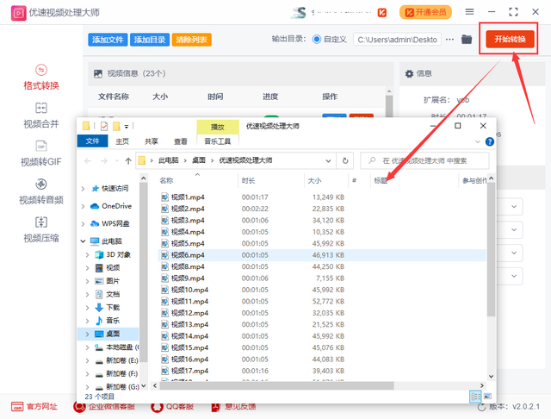Image resolution: width=551 pixels, height=419 pixels.
Task: Click the 播放 contextual tab
Action: coord(218,127)
